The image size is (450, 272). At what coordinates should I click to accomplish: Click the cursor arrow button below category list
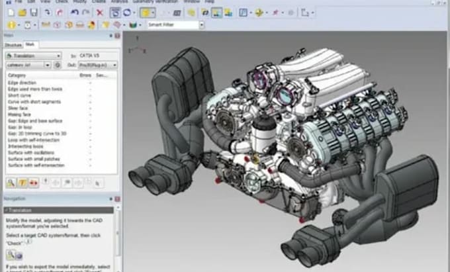[x=97, y=183]
